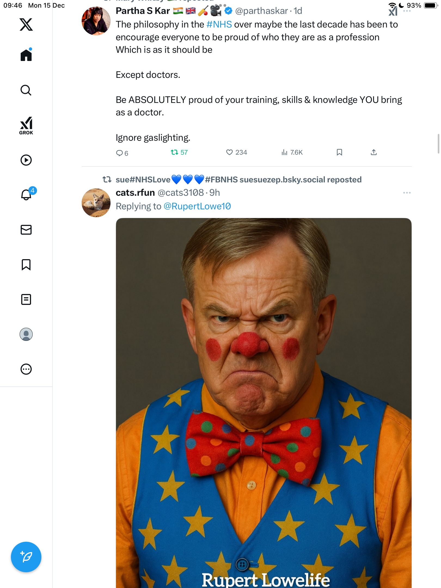Open Grok from the sidebar

click(26, 125)
